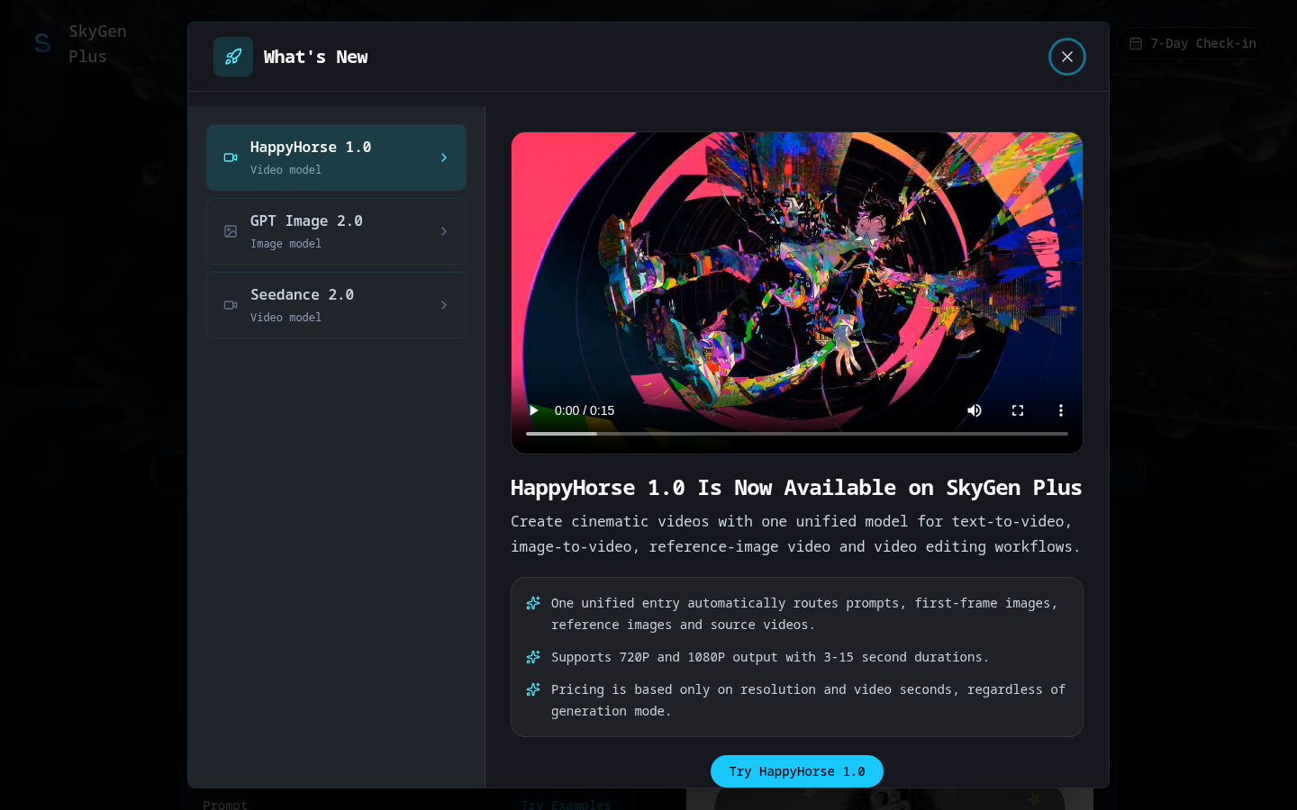The height and width of the screenshot is (810, 1297).
Task: Click the SkyGen Plus logo in the background page
Action: tap(41, 43)
